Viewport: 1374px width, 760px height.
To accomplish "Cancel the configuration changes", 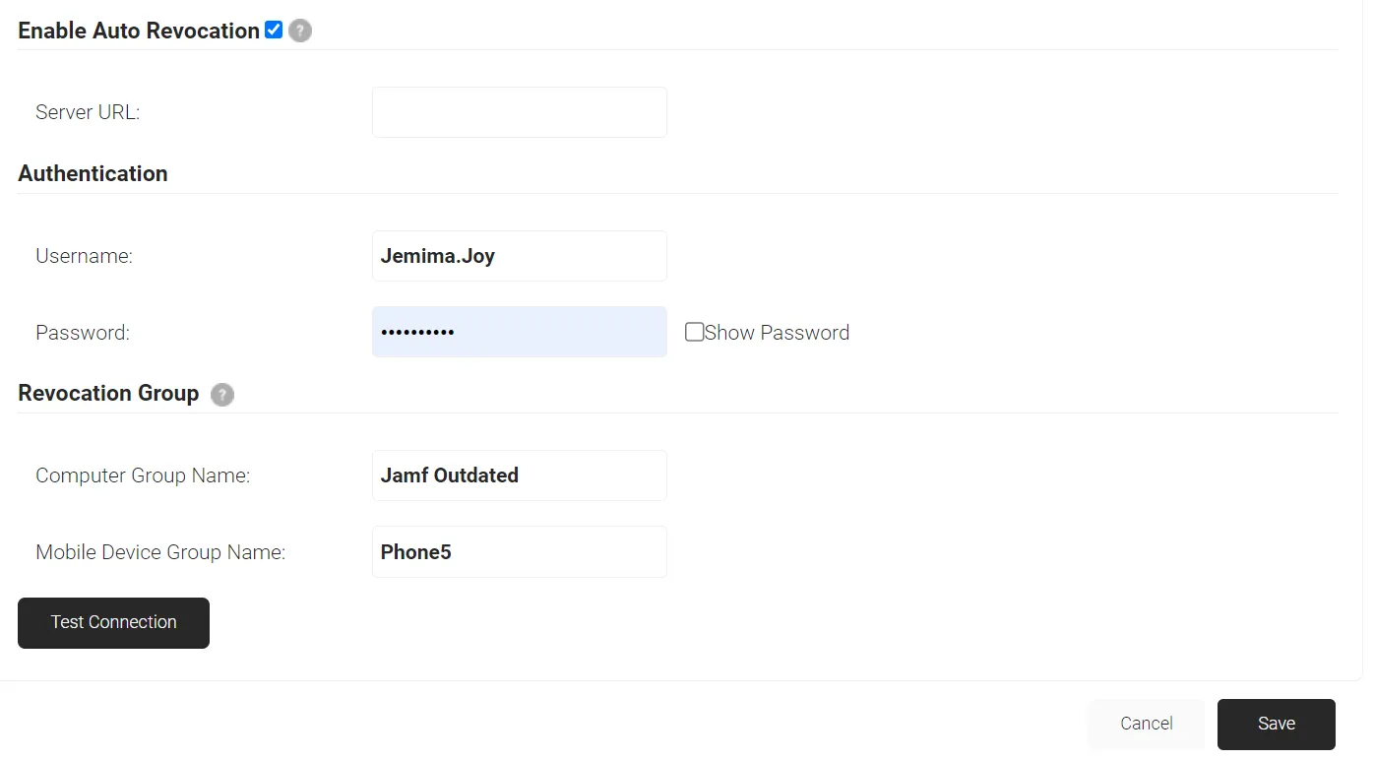I will pos(1147,724).
